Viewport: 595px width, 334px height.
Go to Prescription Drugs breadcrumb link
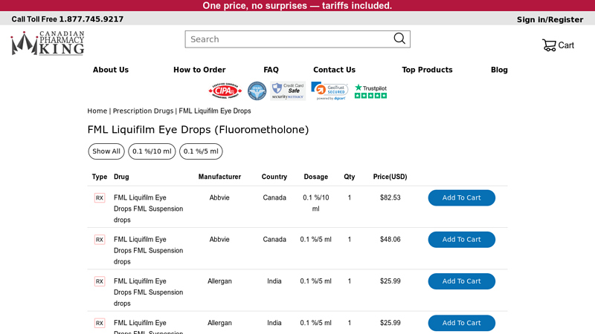pos(143,111)
